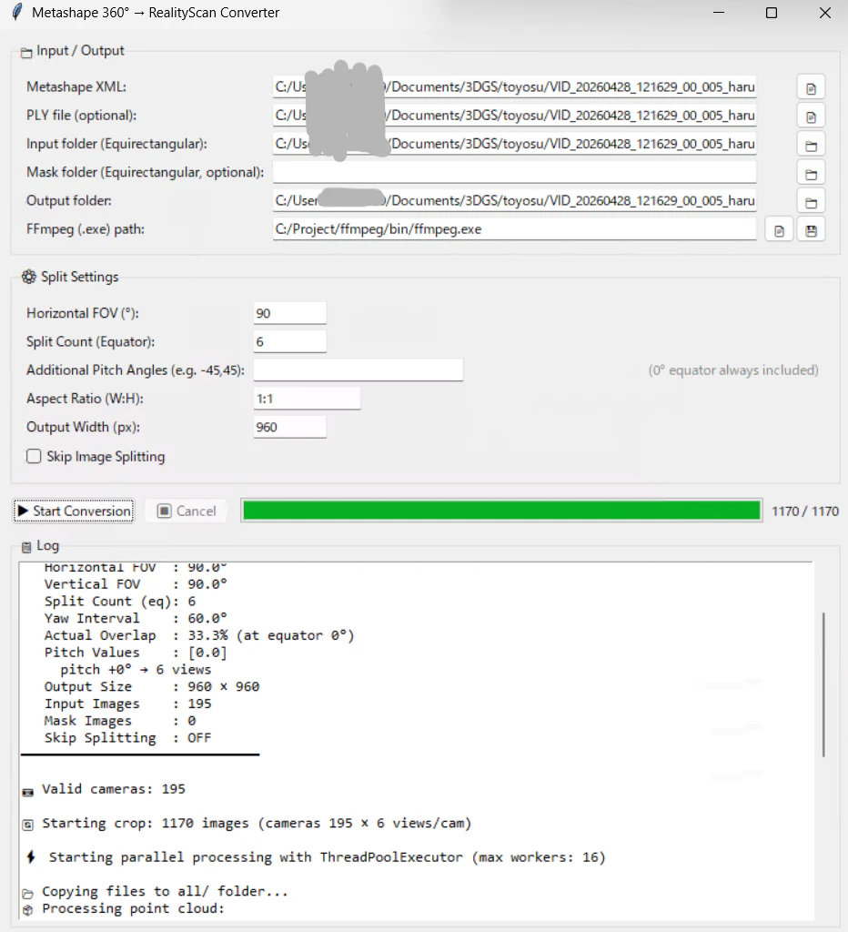This screenshot has height=932, width=848.
Task: Start the conversion process
Action: click(x=74, y=511)
